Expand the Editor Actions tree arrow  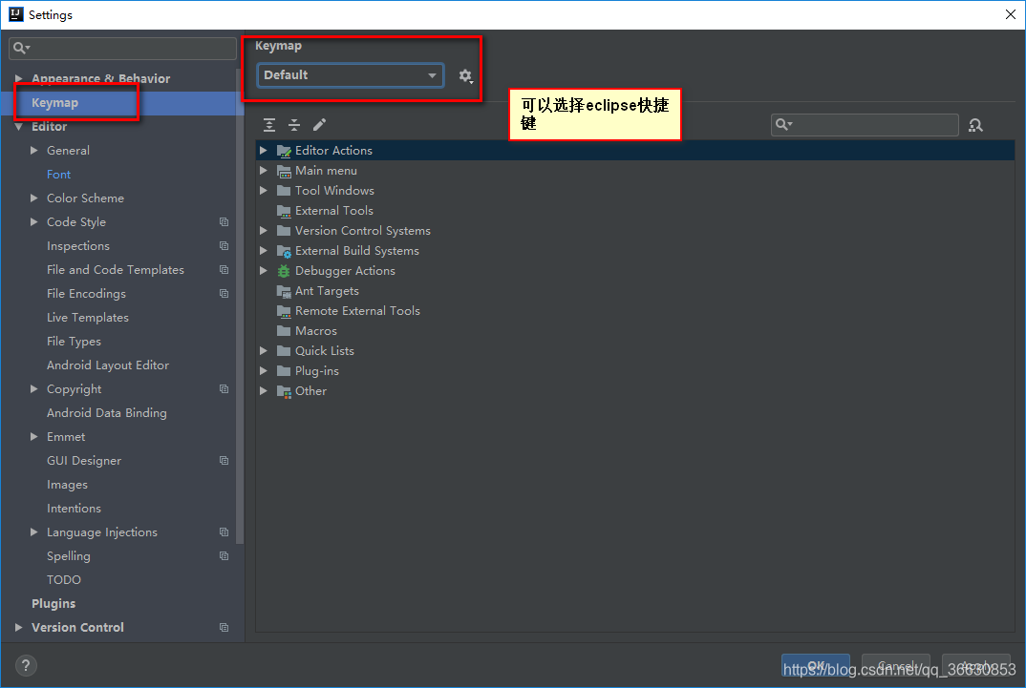(263, 150)
